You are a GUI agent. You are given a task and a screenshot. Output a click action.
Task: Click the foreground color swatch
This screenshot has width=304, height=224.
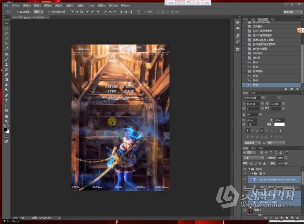[x=5, y=129]
